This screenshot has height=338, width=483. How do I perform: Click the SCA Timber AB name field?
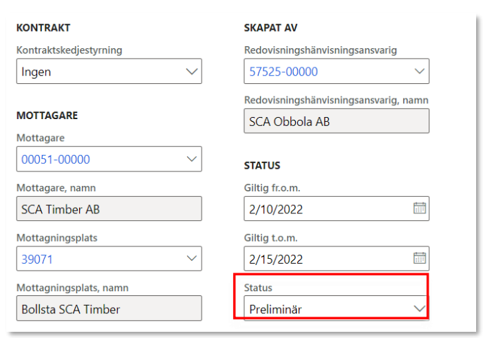pyautogui.click(x=109, y=209)
